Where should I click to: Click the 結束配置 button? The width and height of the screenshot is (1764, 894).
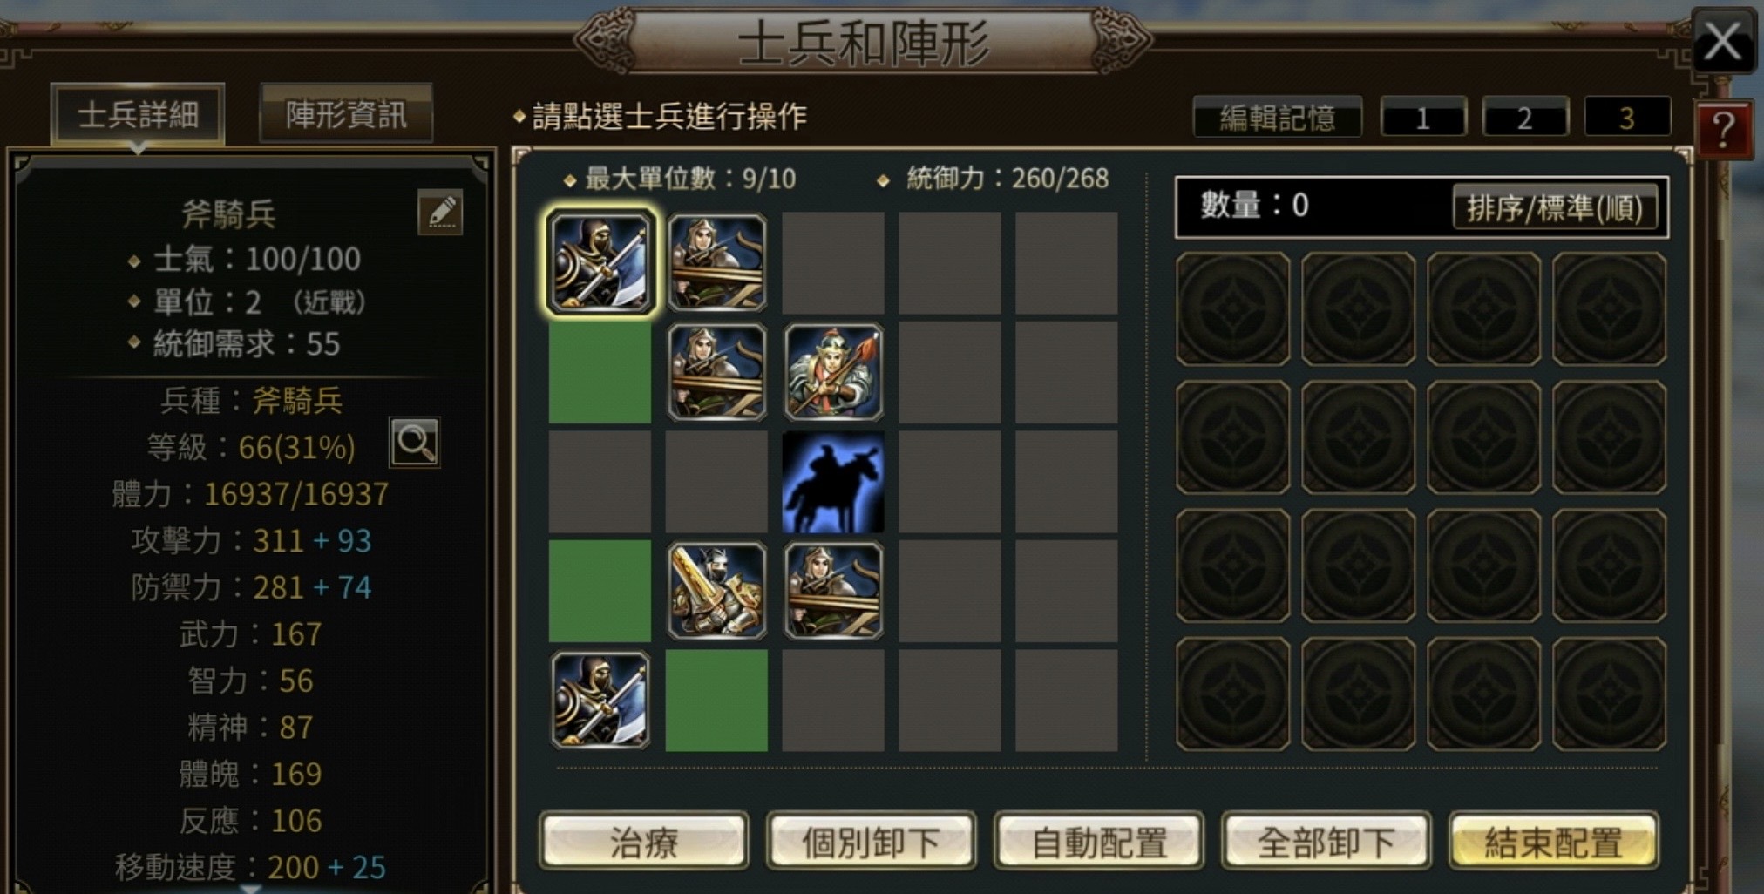(1554, 841)
